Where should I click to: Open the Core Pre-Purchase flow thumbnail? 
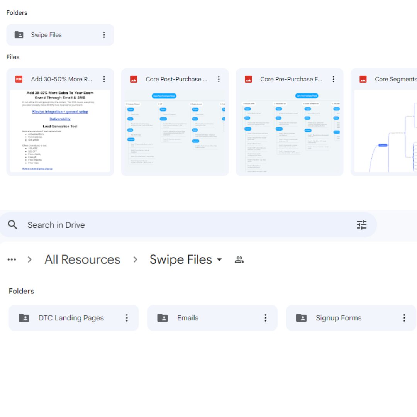(x=290, y=131)
